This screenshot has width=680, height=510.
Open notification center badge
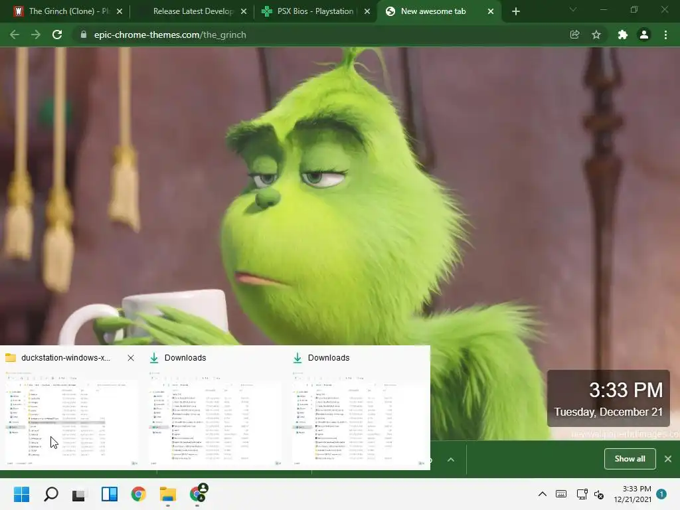tap(661, 494)
